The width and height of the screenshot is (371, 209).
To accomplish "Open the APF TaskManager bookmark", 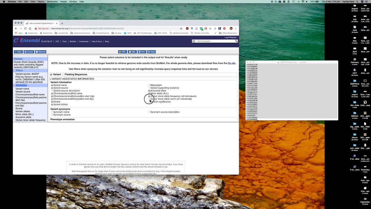I will click(143, 33).
